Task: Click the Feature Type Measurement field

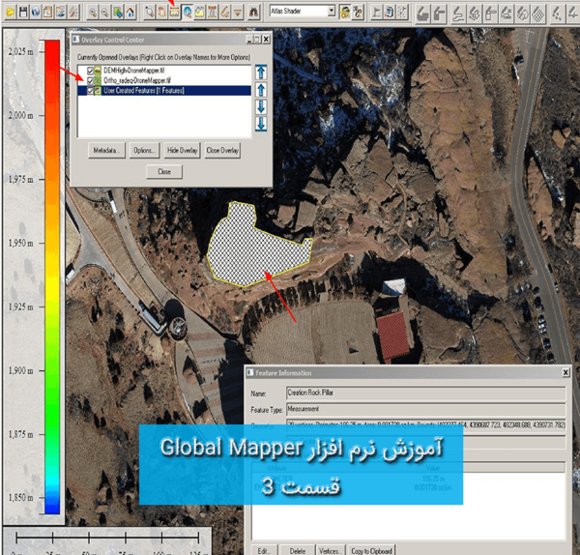Action: 425,409
